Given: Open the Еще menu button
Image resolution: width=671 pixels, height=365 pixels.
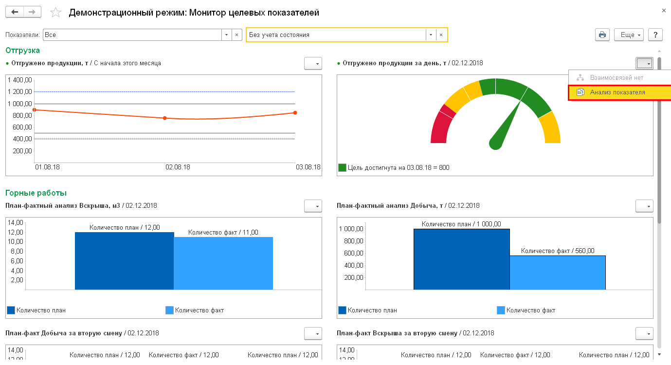Looking at the screenshot, I should (629, 35).
